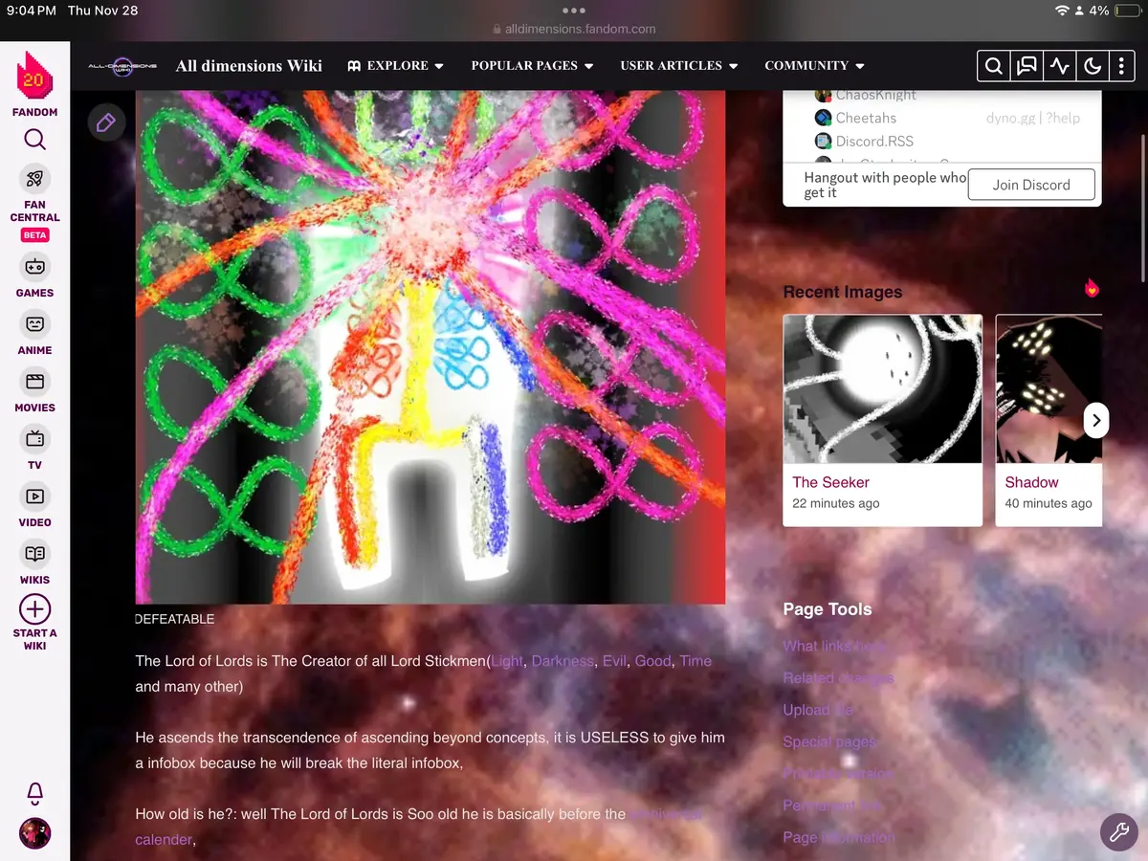
Task: Click the Join Discord button
Action: (x=1031, y=185)
